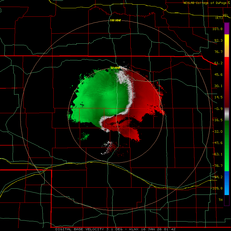Click the 50 NMI range ring label

click(115, 68)
